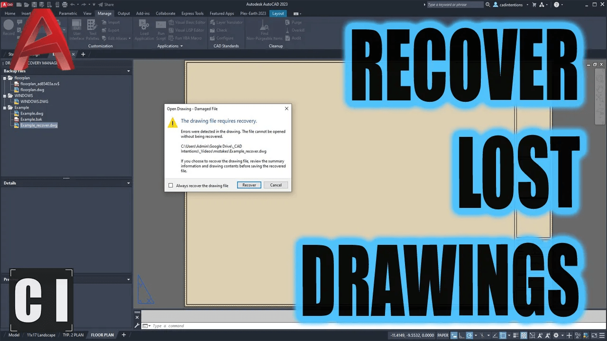Open Edit Aliases dropdown
The image size is (607, 341).
tap(116, 38)
